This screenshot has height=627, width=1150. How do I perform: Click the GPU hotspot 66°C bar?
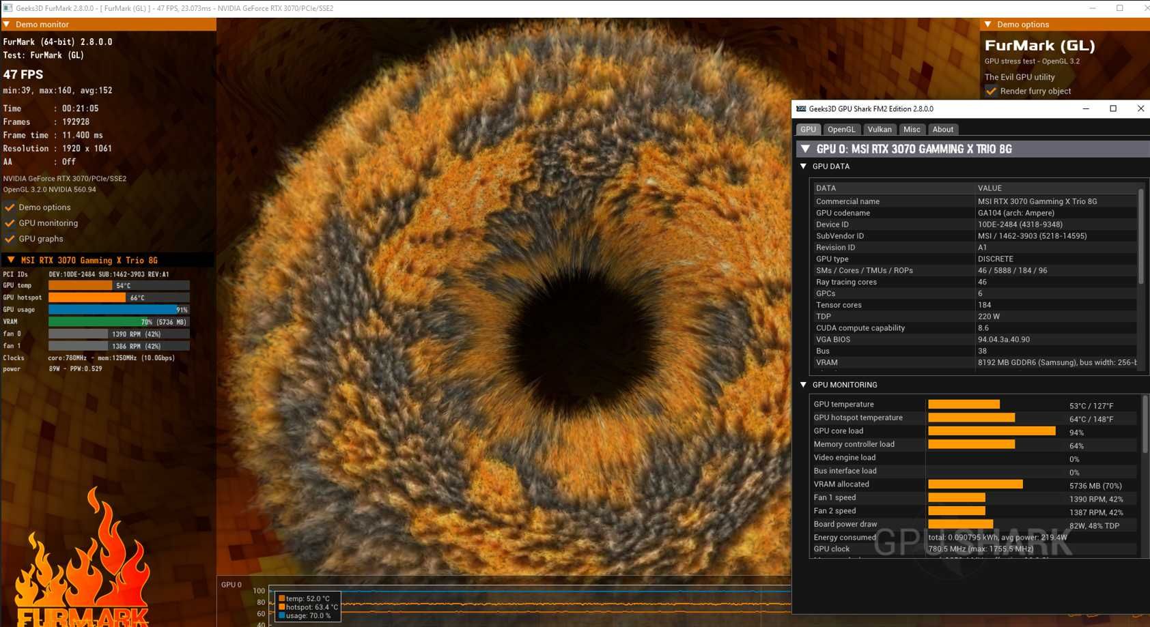(119, 297)
